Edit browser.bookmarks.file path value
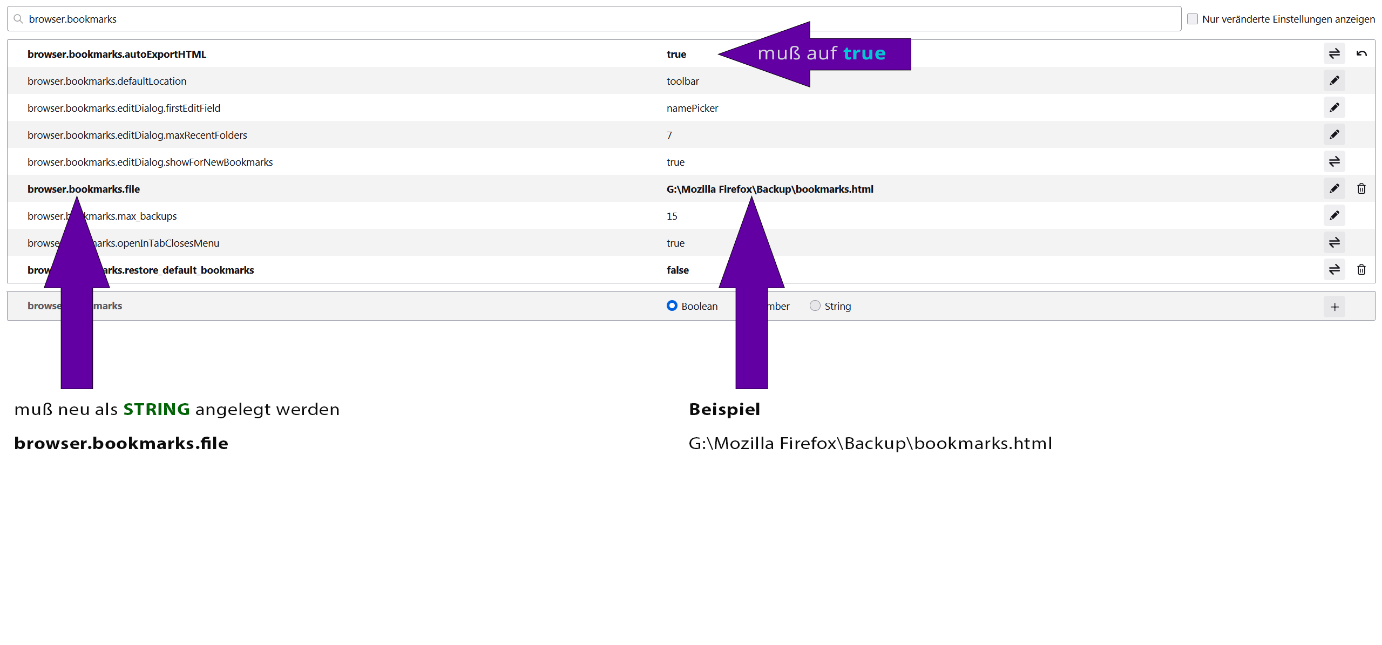Image resolution: width=1382 pixels, height=645 pixels. 1334,189
